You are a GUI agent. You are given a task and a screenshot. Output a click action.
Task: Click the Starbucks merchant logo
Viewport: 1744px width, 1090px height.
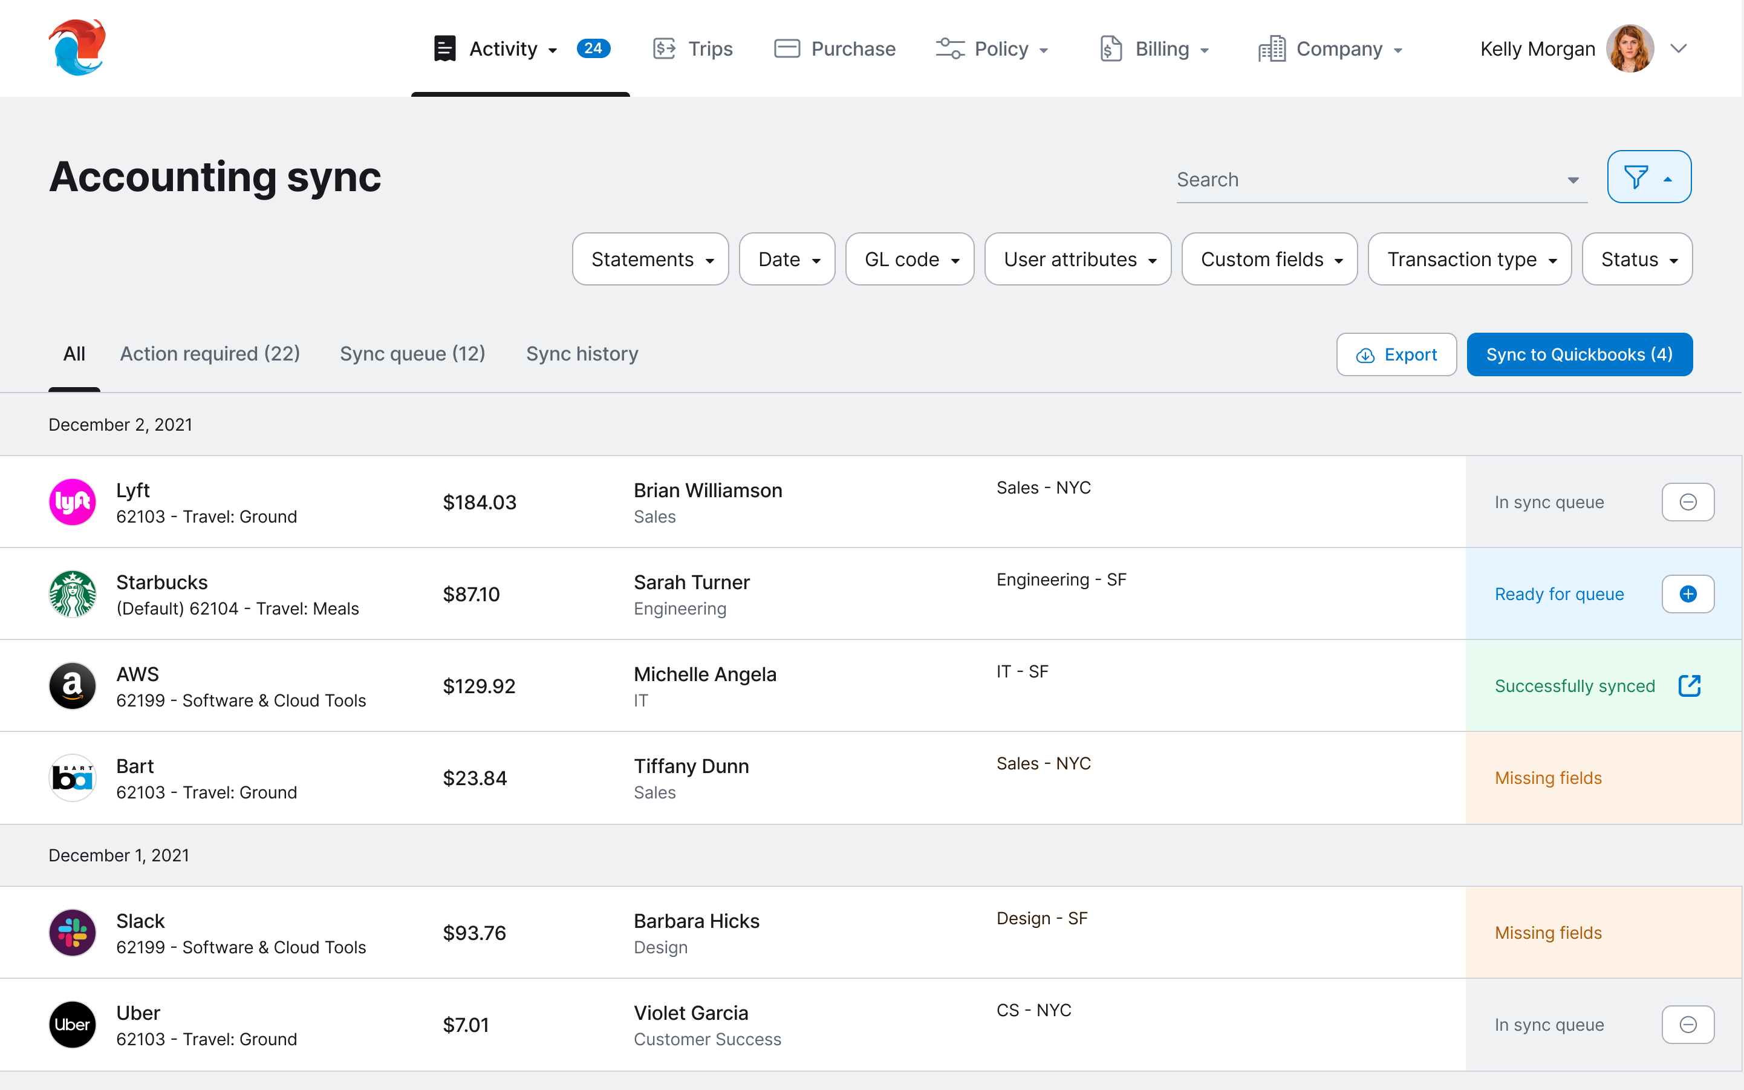click(x=72, y=594)
